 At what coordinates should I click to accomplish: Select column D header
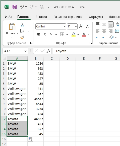tap(68, 58)
